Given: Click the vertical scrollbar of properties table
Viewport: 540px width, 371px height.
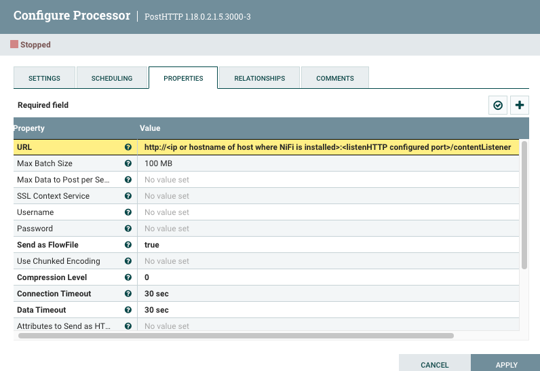Looking at the screenshot, I should point(524,205).
